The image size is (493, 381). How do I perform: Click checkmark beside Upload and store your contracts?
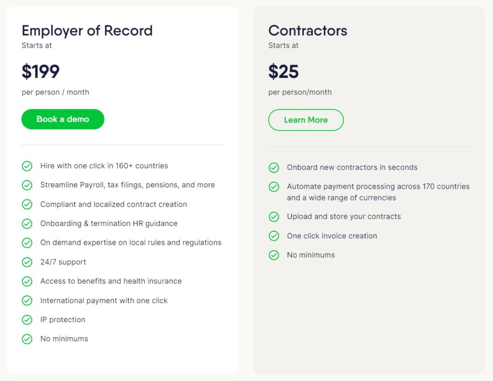click(x=274, y=217)
